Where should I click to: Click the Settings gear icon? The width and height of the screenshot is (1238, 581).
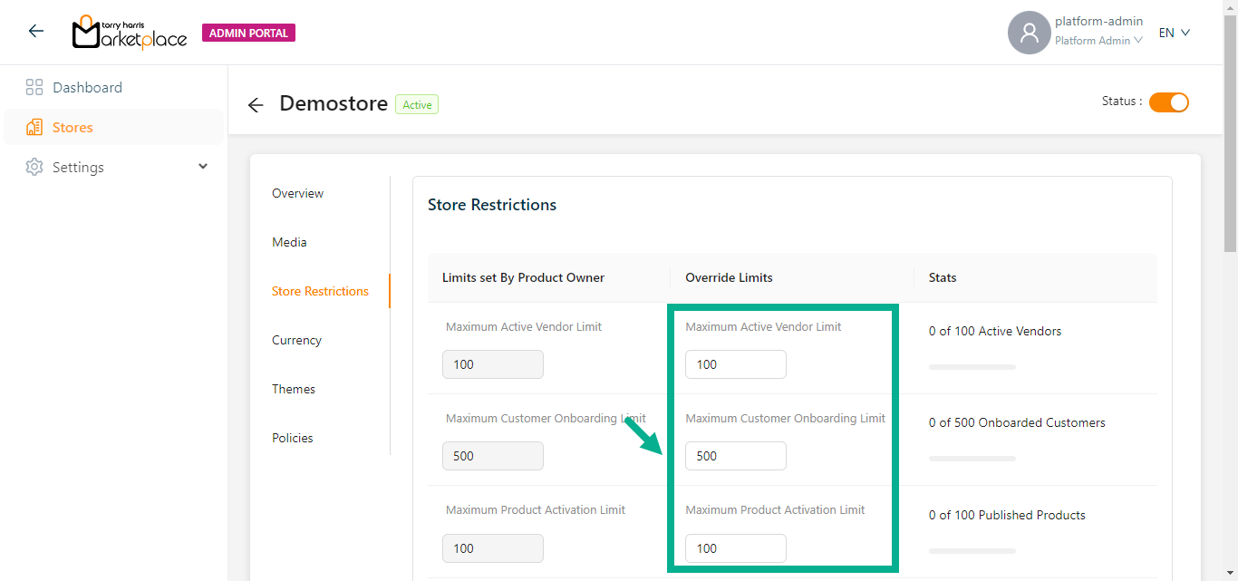[x=34, y=168]
